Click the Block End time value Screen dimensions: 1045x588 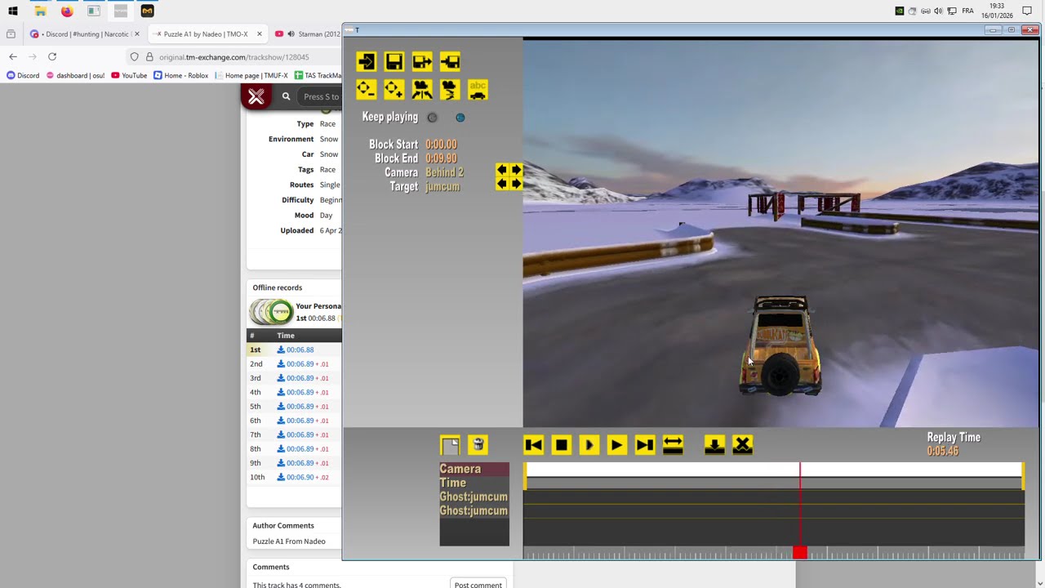(x=441, y=158)
